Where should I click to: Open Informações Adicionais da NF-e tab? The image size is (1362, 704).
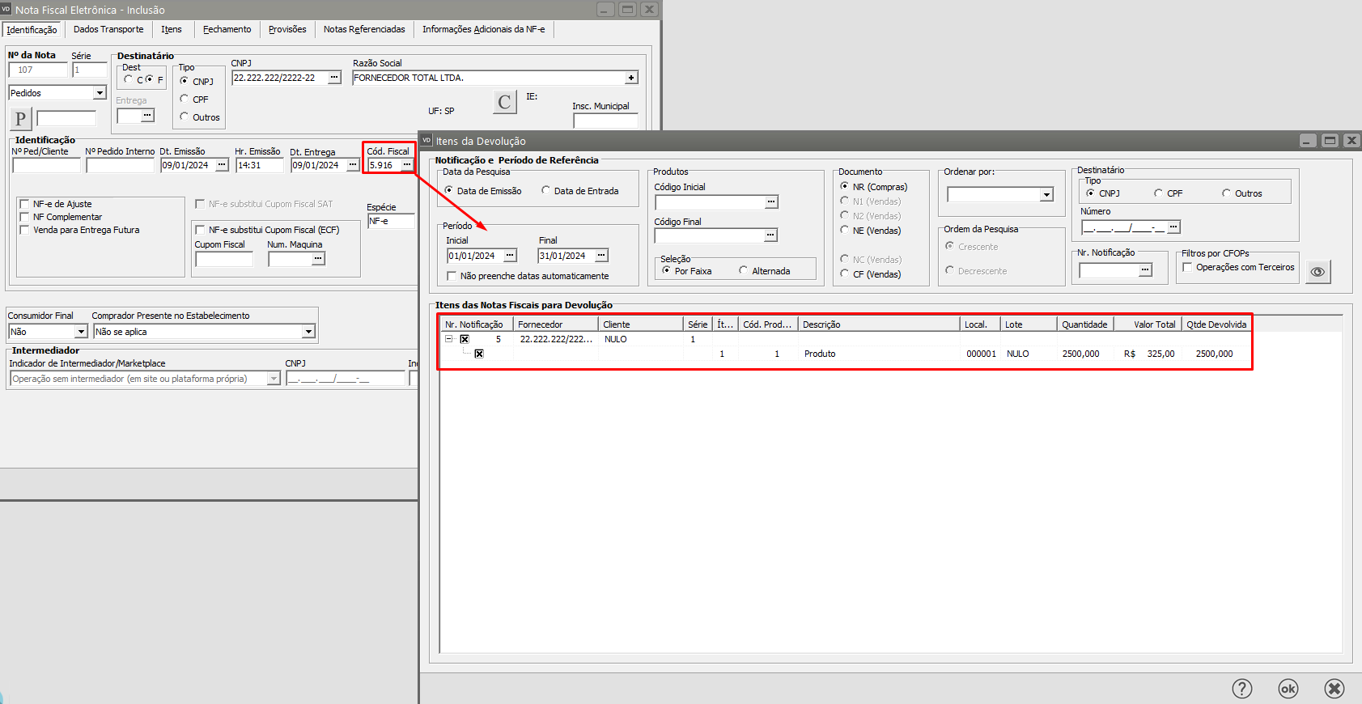[484, 29]
